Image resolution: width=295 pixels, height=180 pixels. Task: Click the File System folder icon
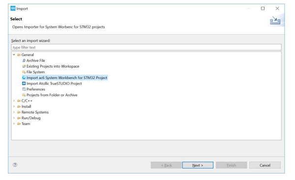24,72
